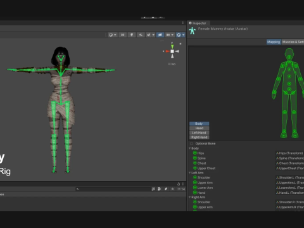Open Gizmos dropdown arrow
The width and height of the screenshot is (304, 228).
pyautogui.click(x=184, y=35)
